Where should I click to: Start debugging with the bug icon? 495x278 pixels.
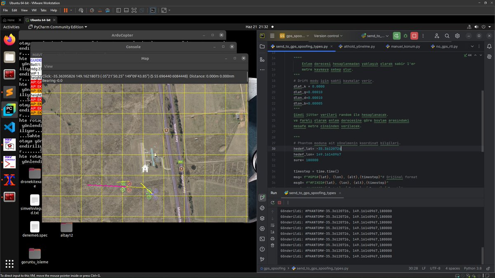pos(405,36)
